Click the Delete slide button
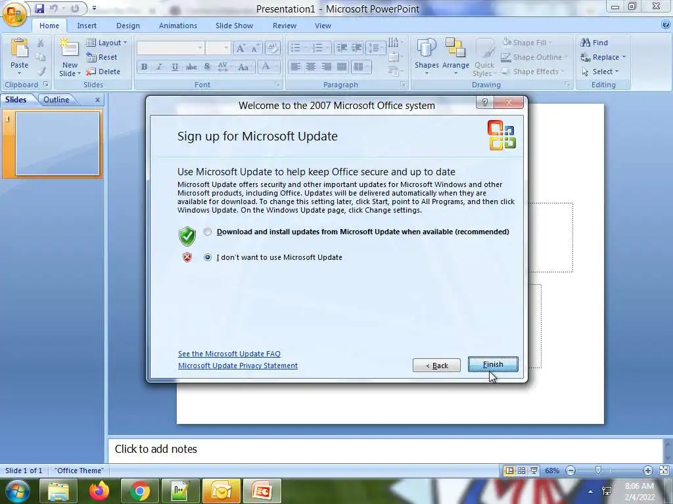Viewport: 673px width, 504px height. (103, 72)
